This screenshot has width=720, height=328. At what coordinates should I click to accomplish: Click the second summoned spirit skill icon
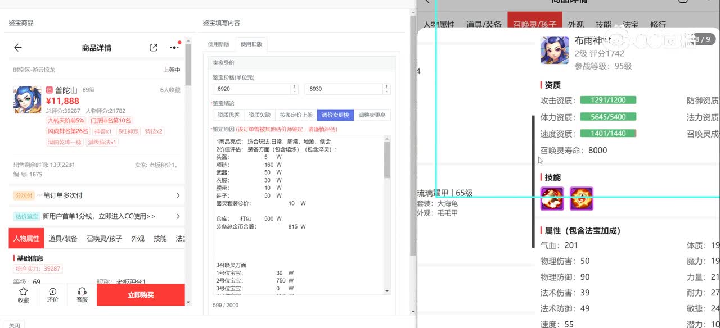[581, 199]
